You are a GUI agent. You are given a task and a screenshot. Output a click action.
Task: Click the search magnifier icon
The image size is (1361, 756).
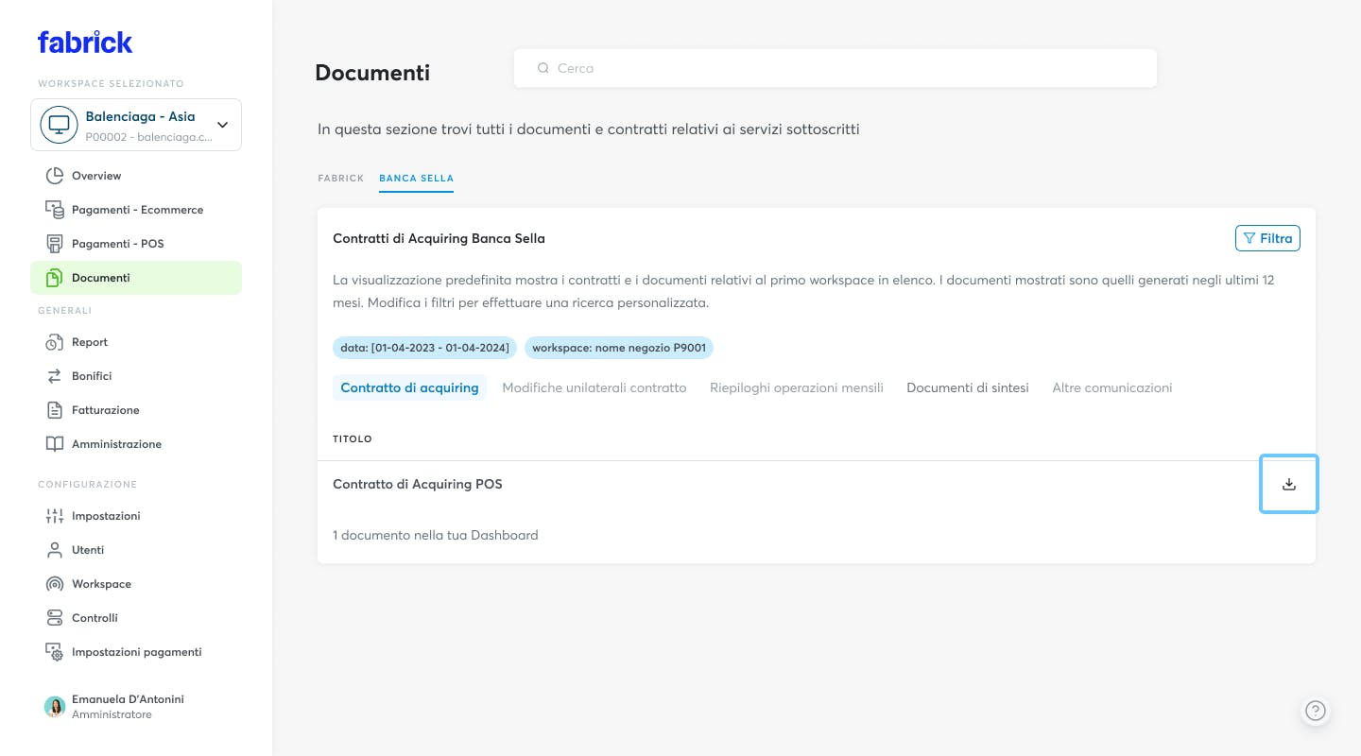(x=543, y=68)
